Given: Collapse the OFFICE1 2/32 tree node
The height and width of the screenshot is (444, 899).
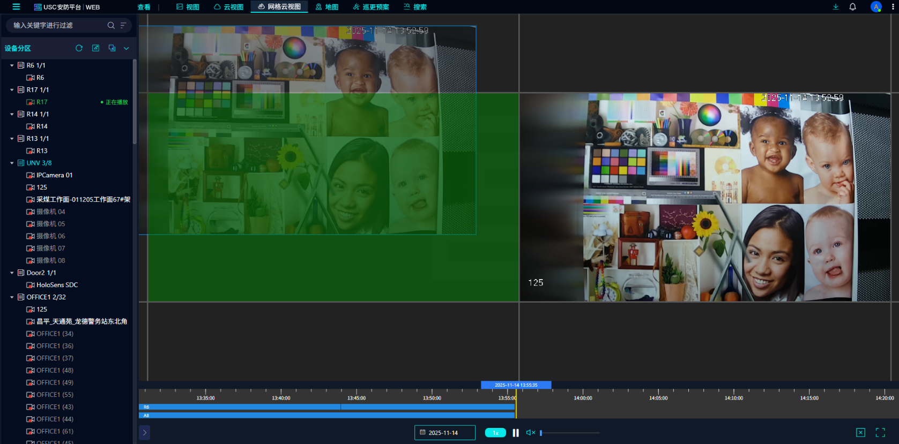Looking at the screenshot, I should [12, 297].
